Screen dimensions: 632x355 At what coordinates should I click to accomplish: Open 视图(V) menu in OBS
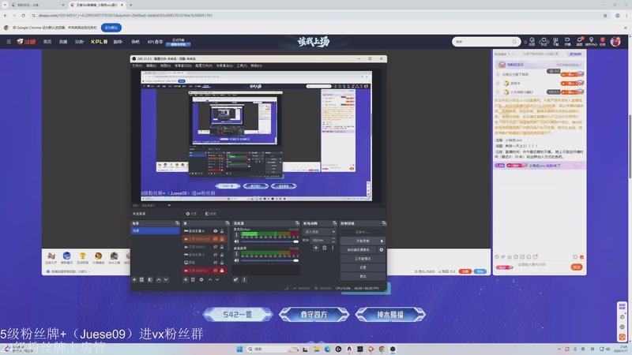point(165,65)
